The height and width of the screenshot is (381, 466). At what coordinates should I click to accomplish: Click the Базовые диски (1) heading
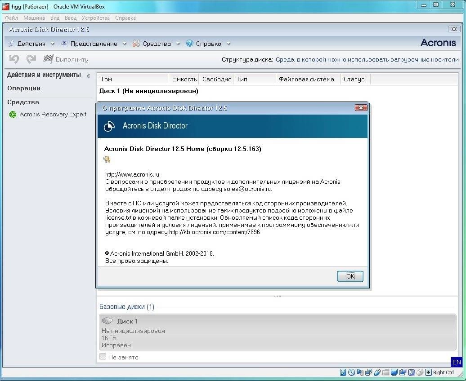click(126, 306)
